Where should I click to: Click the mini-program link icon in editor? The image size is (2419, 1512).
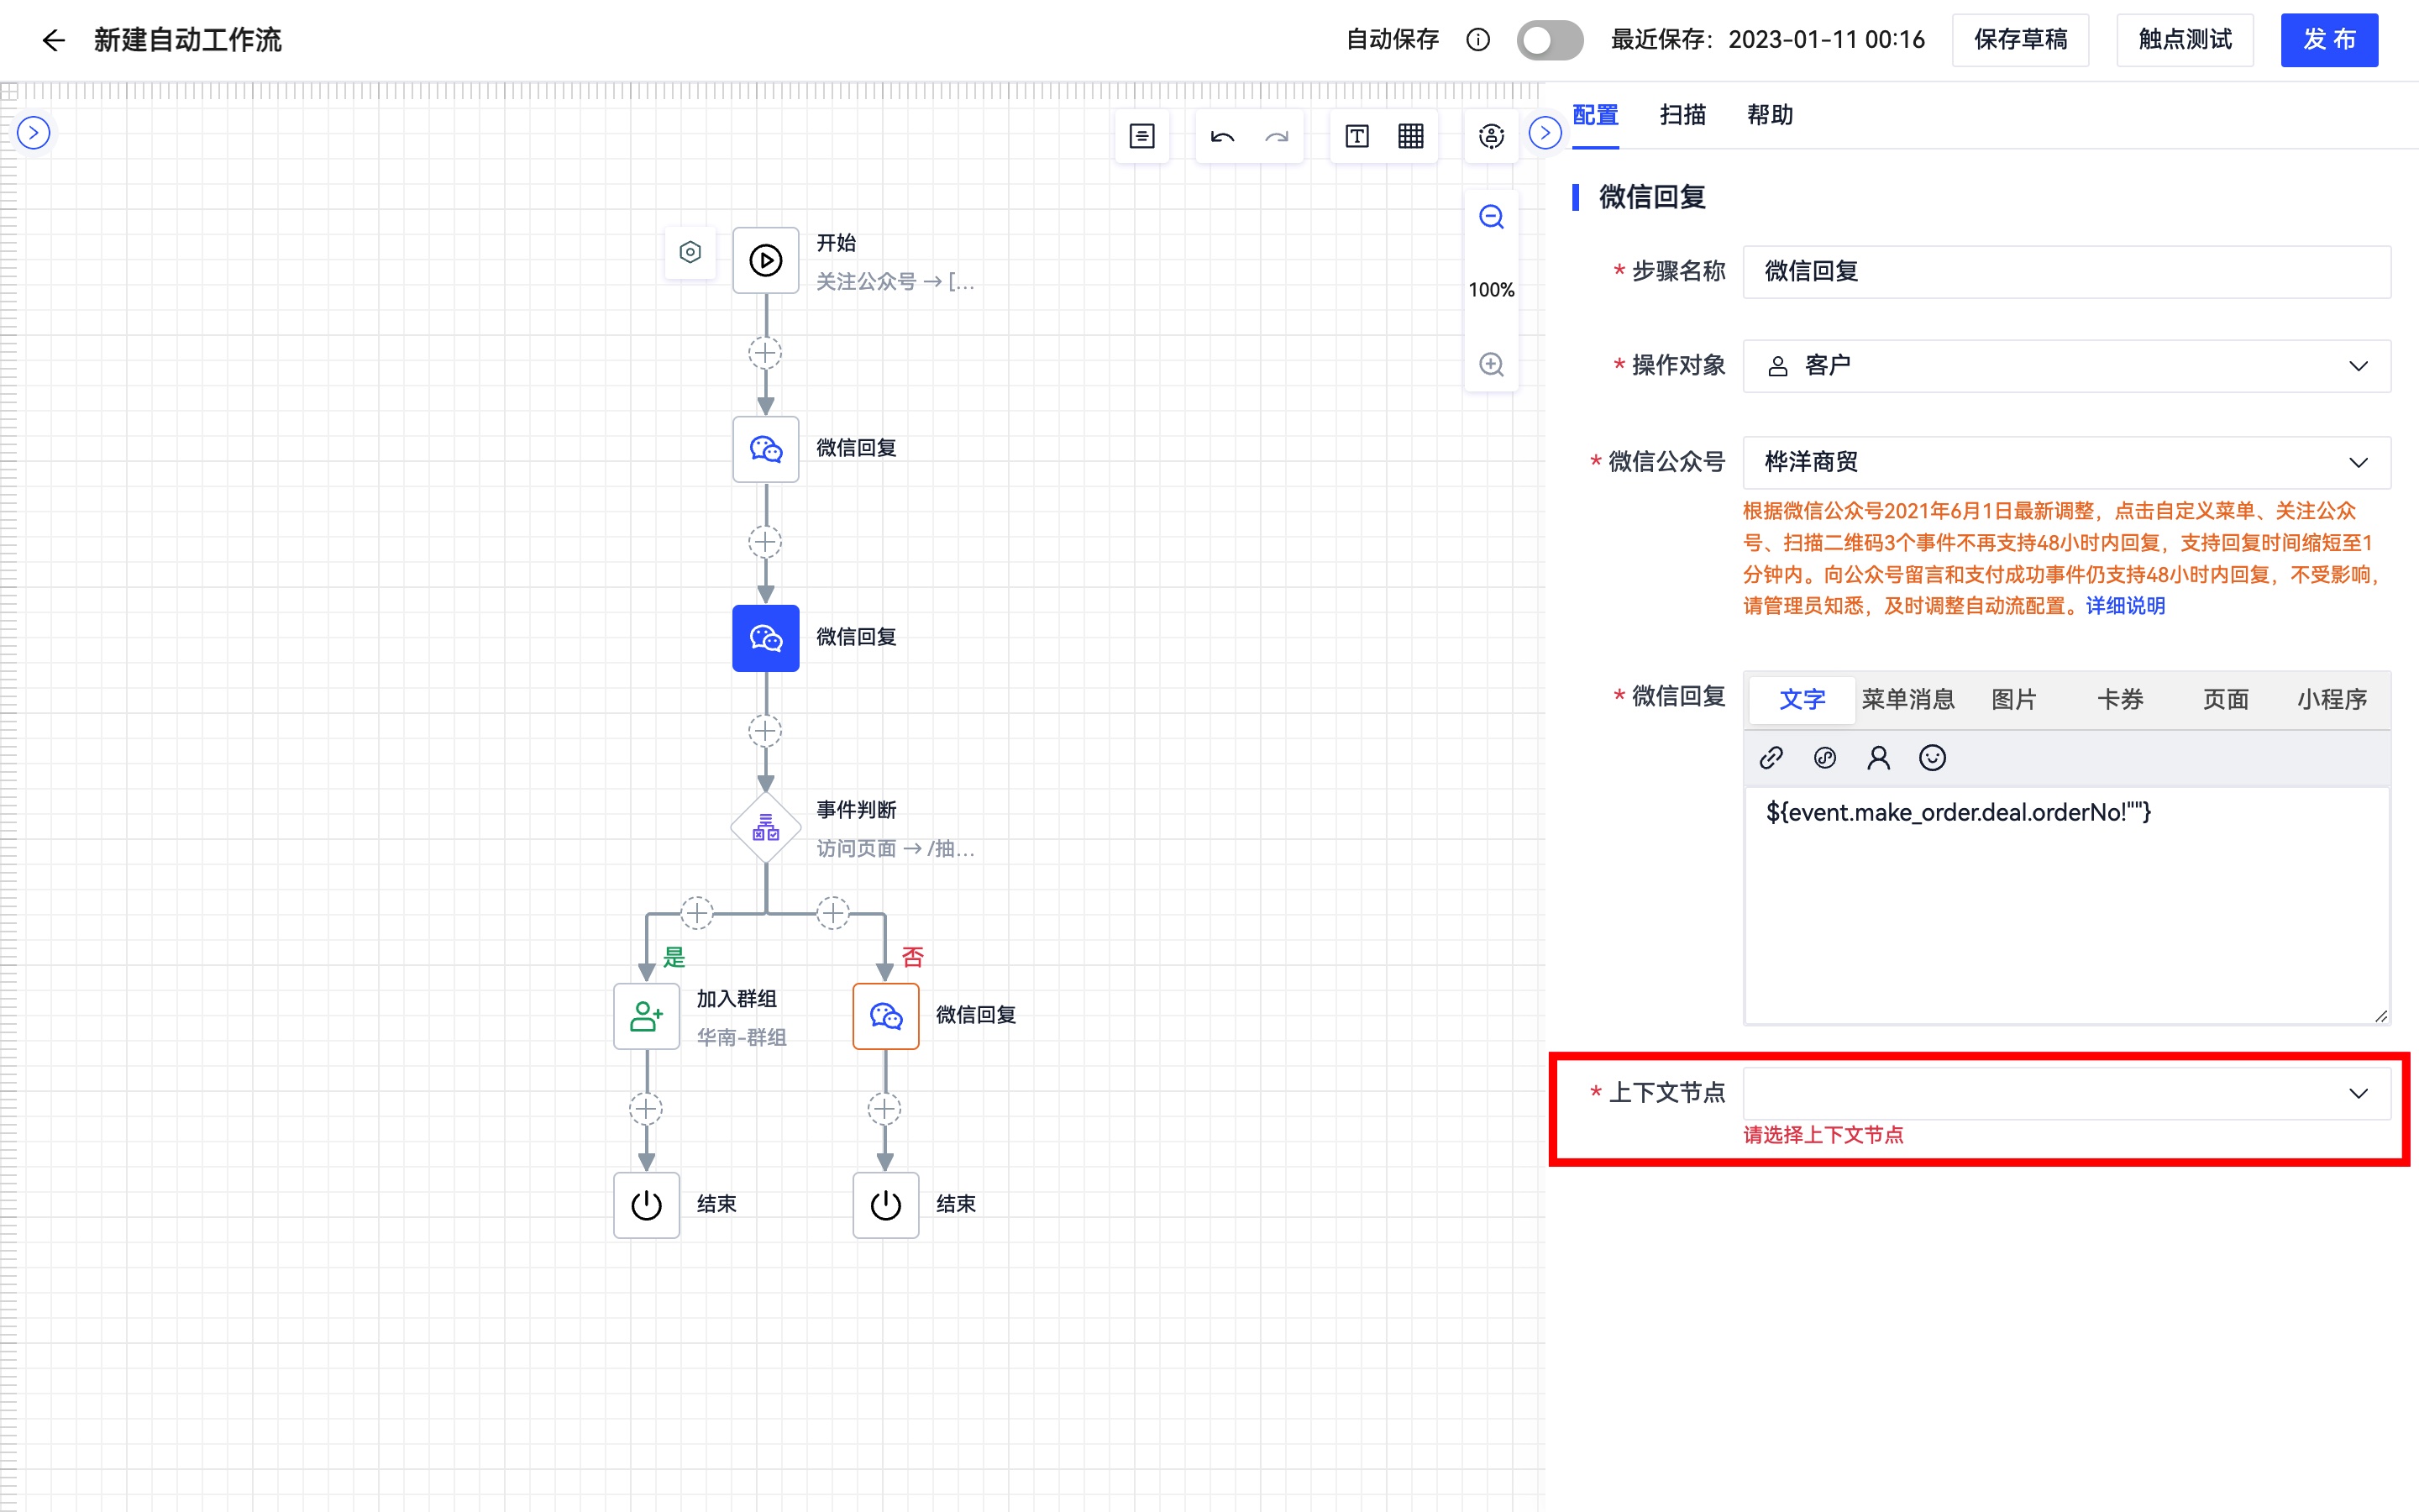tap(1824, 758)
